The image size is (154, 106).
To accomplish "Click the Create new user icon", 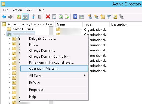I will coord(90,17).
